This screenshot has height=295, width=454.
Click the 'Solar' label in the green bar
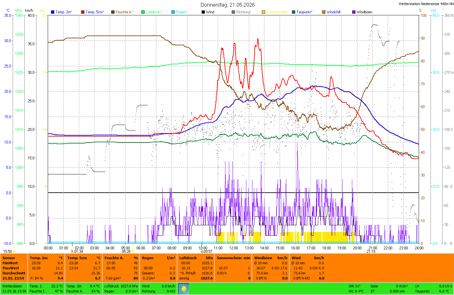(x=374, y=286)
